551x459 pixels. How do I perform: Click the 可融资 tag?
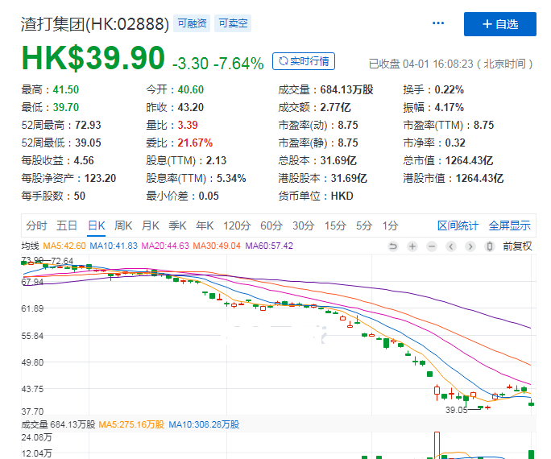(x=192, y=24)
